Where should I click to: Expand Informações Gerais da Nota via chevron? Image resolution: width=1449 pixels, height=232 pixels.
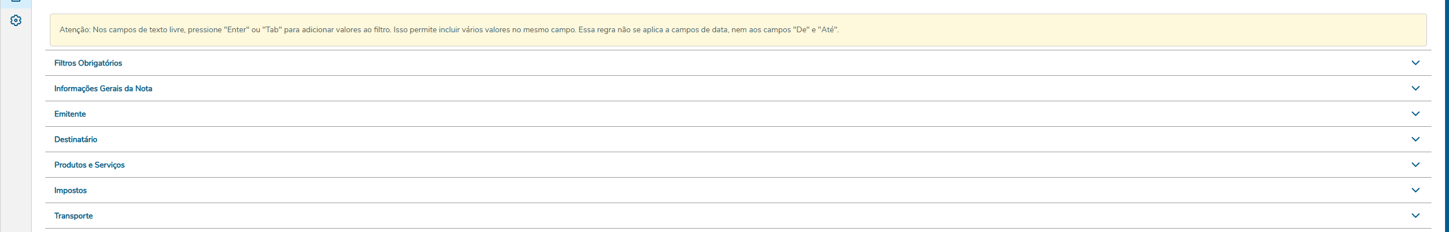point(1415,88)
